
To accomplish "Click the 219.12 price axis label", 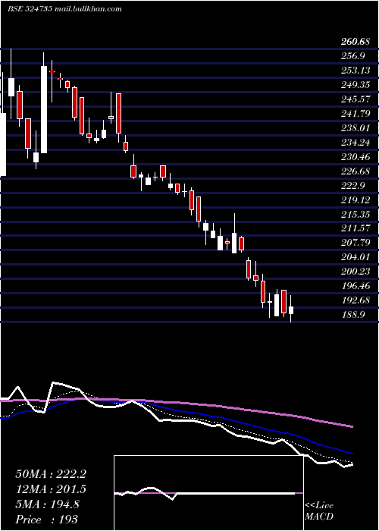I will pyautogui.click(x=356, y=200).
